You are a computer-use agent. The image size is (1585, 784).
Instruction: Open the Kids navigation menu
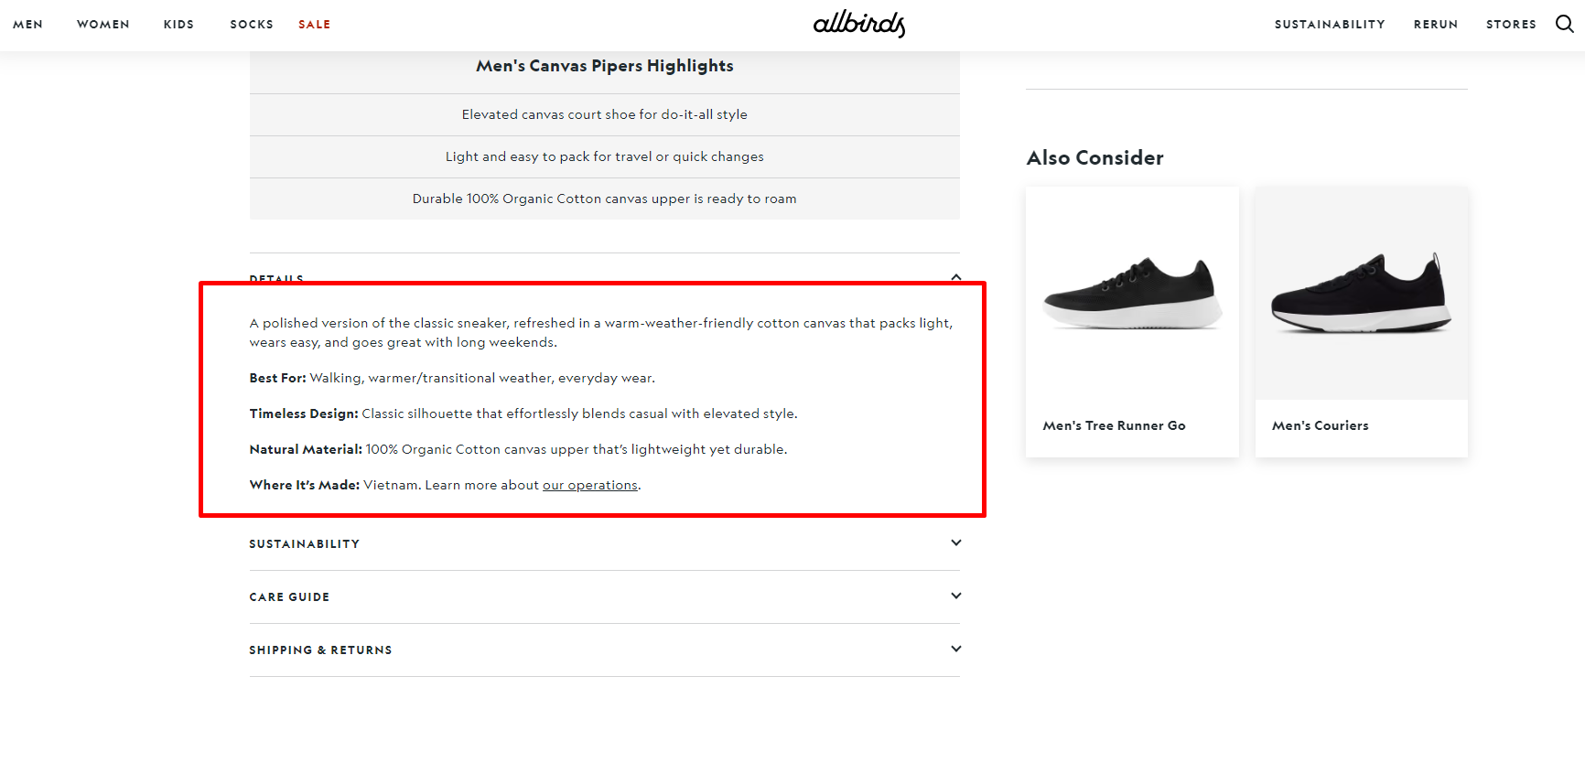point(178,25)
